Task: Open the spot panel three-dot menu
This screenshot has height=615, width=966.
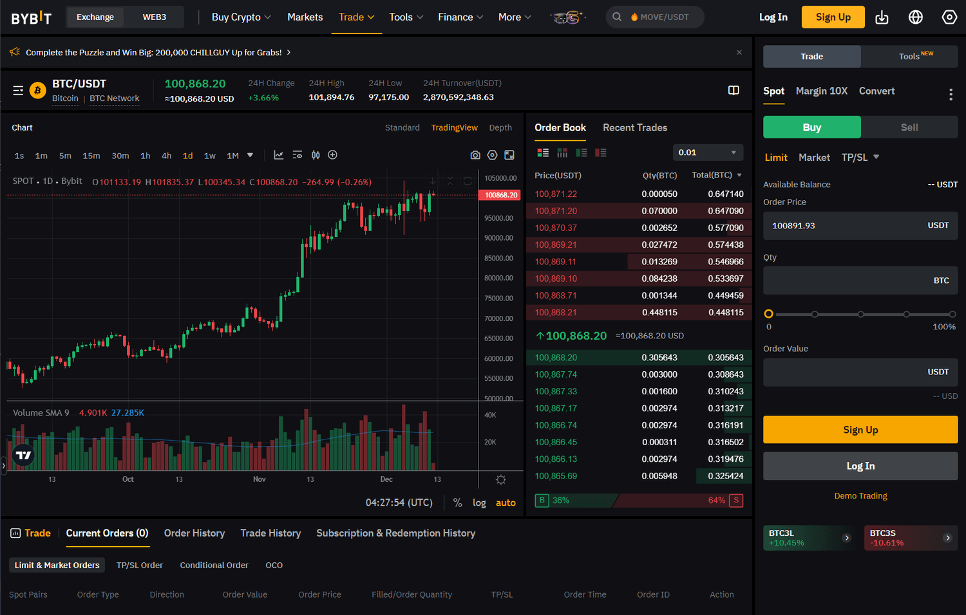Action: [x=951, y=95]
